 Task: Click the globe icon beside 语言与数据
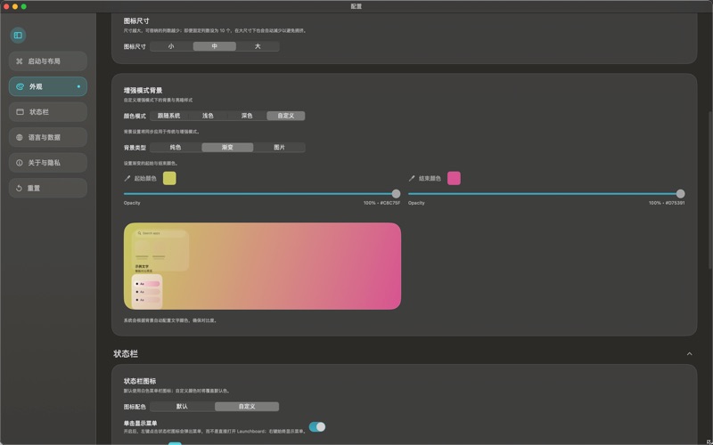(20, 137)
